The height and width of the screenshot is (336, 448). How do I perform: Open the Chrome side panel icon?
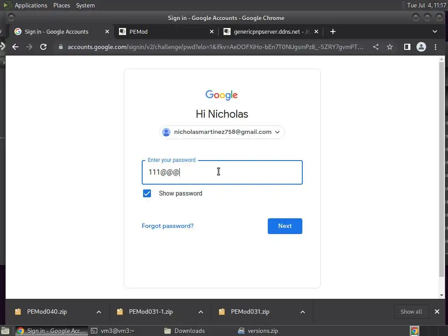407,47
